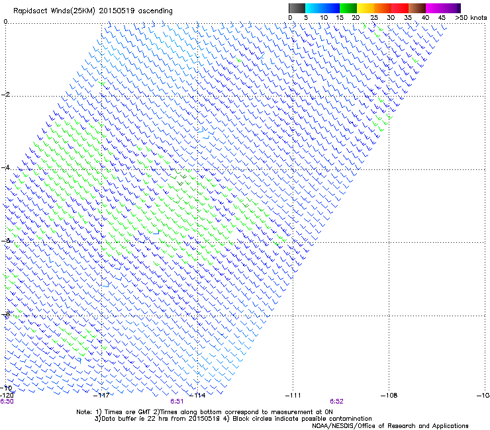Screen dimensions: 490x430
Task: Click the latitude label '0'
Action: click(5, 22)
